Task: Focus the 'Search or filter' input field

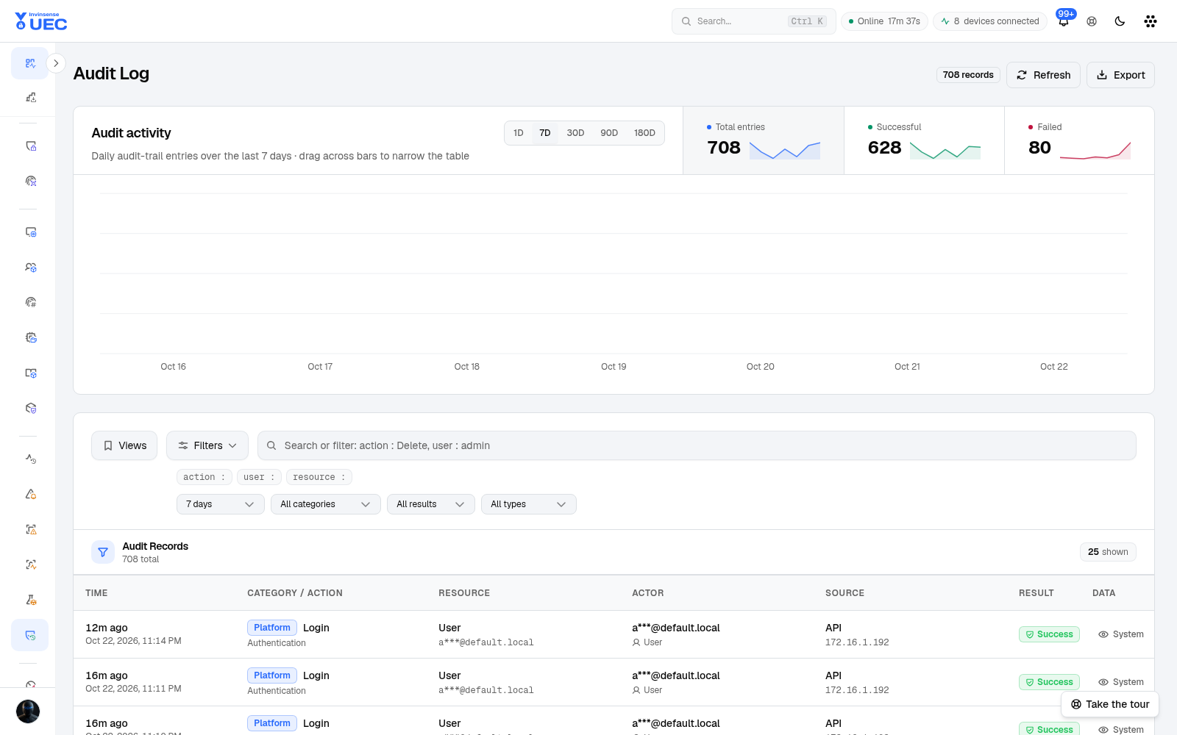Action: click(697, 445)
